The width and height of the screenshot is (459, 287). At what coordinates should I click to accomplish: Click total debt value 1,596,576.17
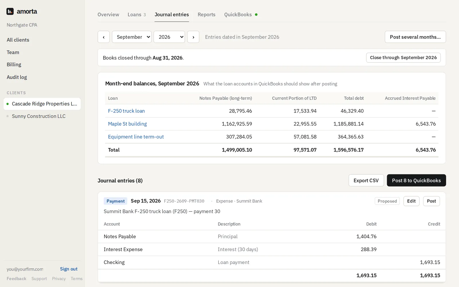click(349, 150)
